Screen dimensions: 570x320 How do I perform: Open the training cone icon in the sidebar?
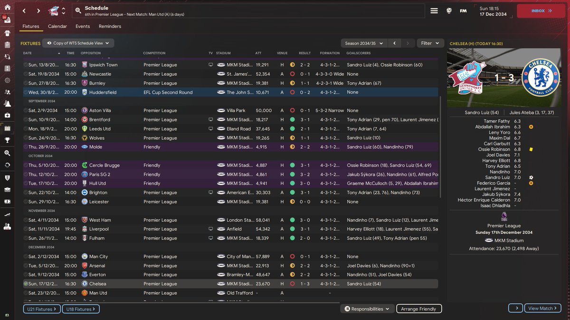[x=7, y=104]
